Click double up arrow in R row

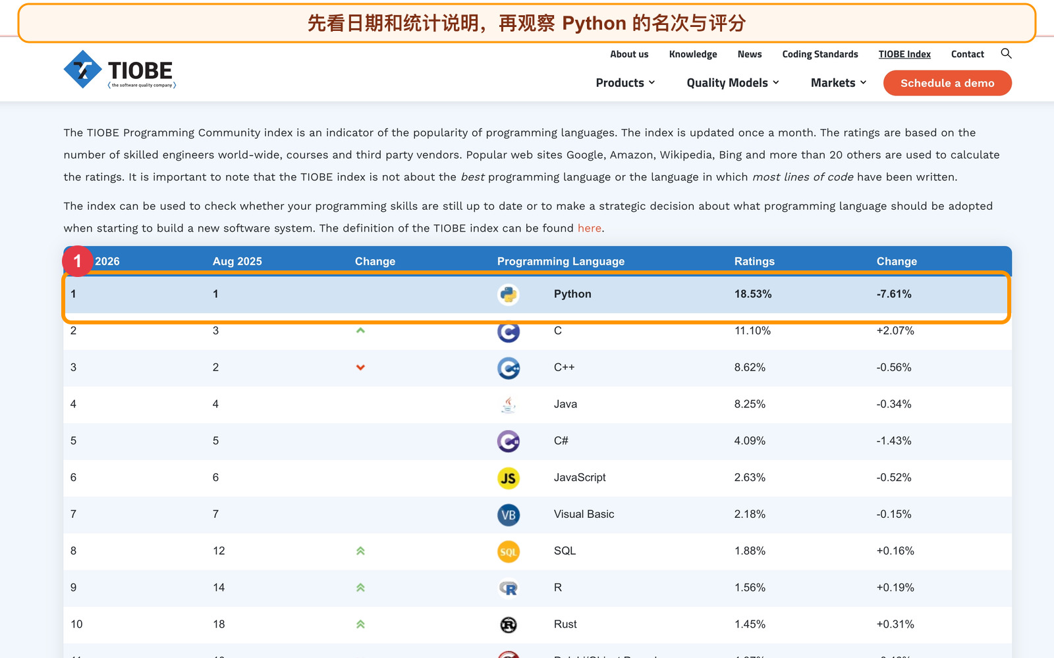360,588
